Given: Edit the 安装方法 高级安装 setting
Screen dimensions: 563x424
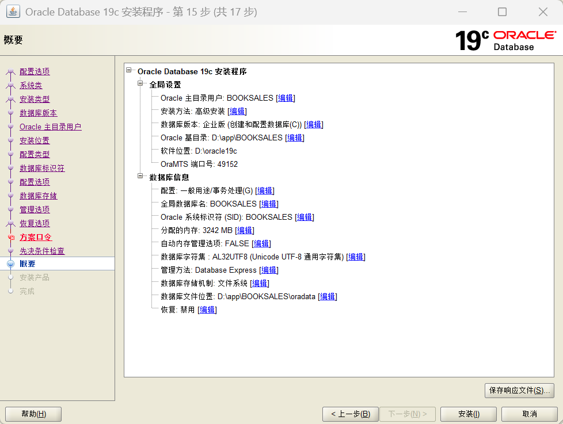Looking at the screenshot, I should 237,111.
